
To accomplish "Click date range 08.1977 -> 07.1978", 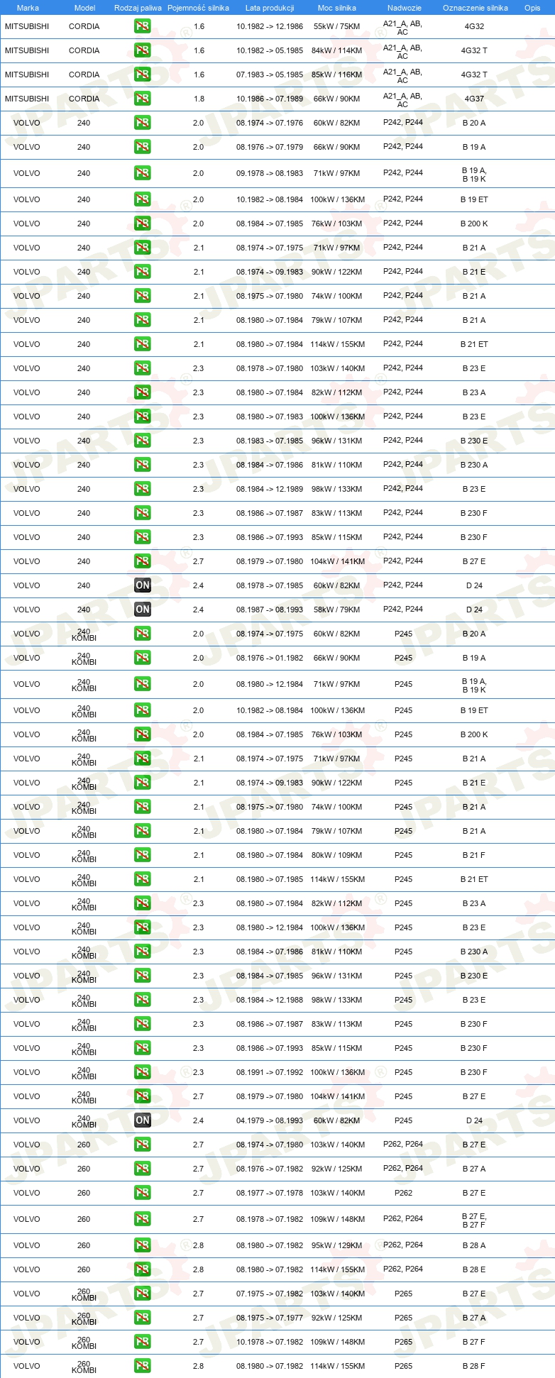I will (270, 1193).
